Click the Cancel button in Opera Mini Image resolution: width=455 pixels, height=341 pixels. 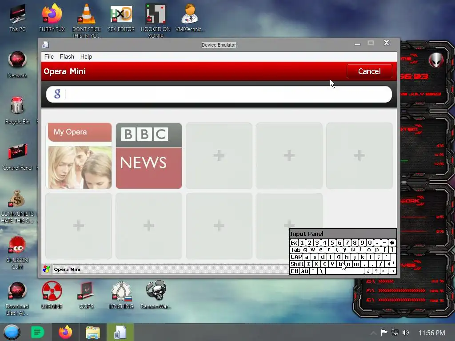click(369, 71)
